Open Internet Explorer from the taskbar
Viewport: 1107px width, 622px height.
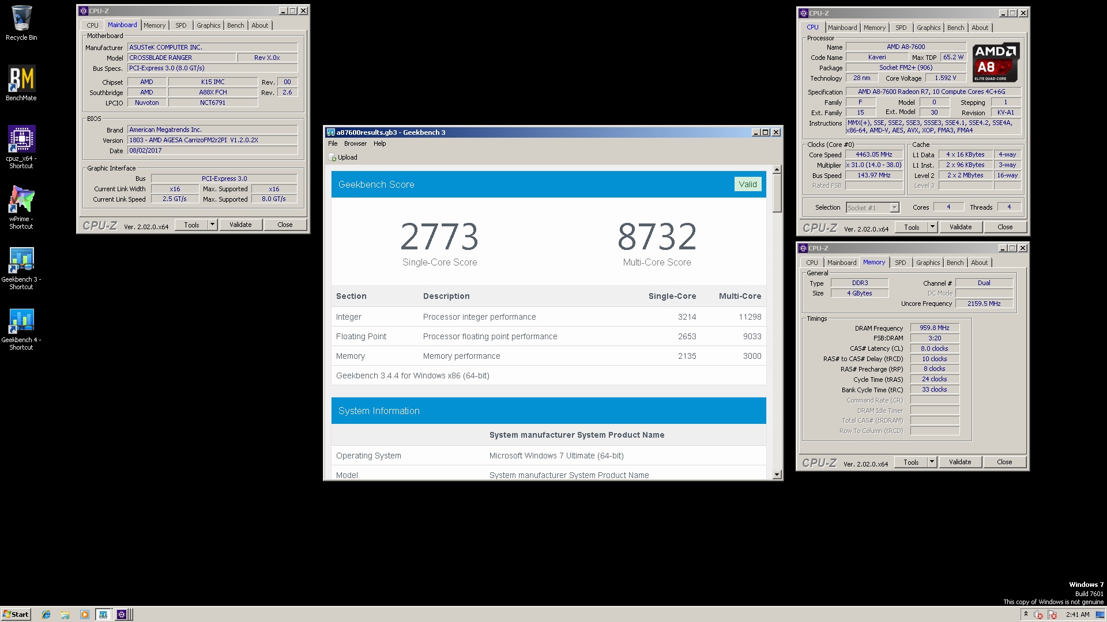[46, 615]
